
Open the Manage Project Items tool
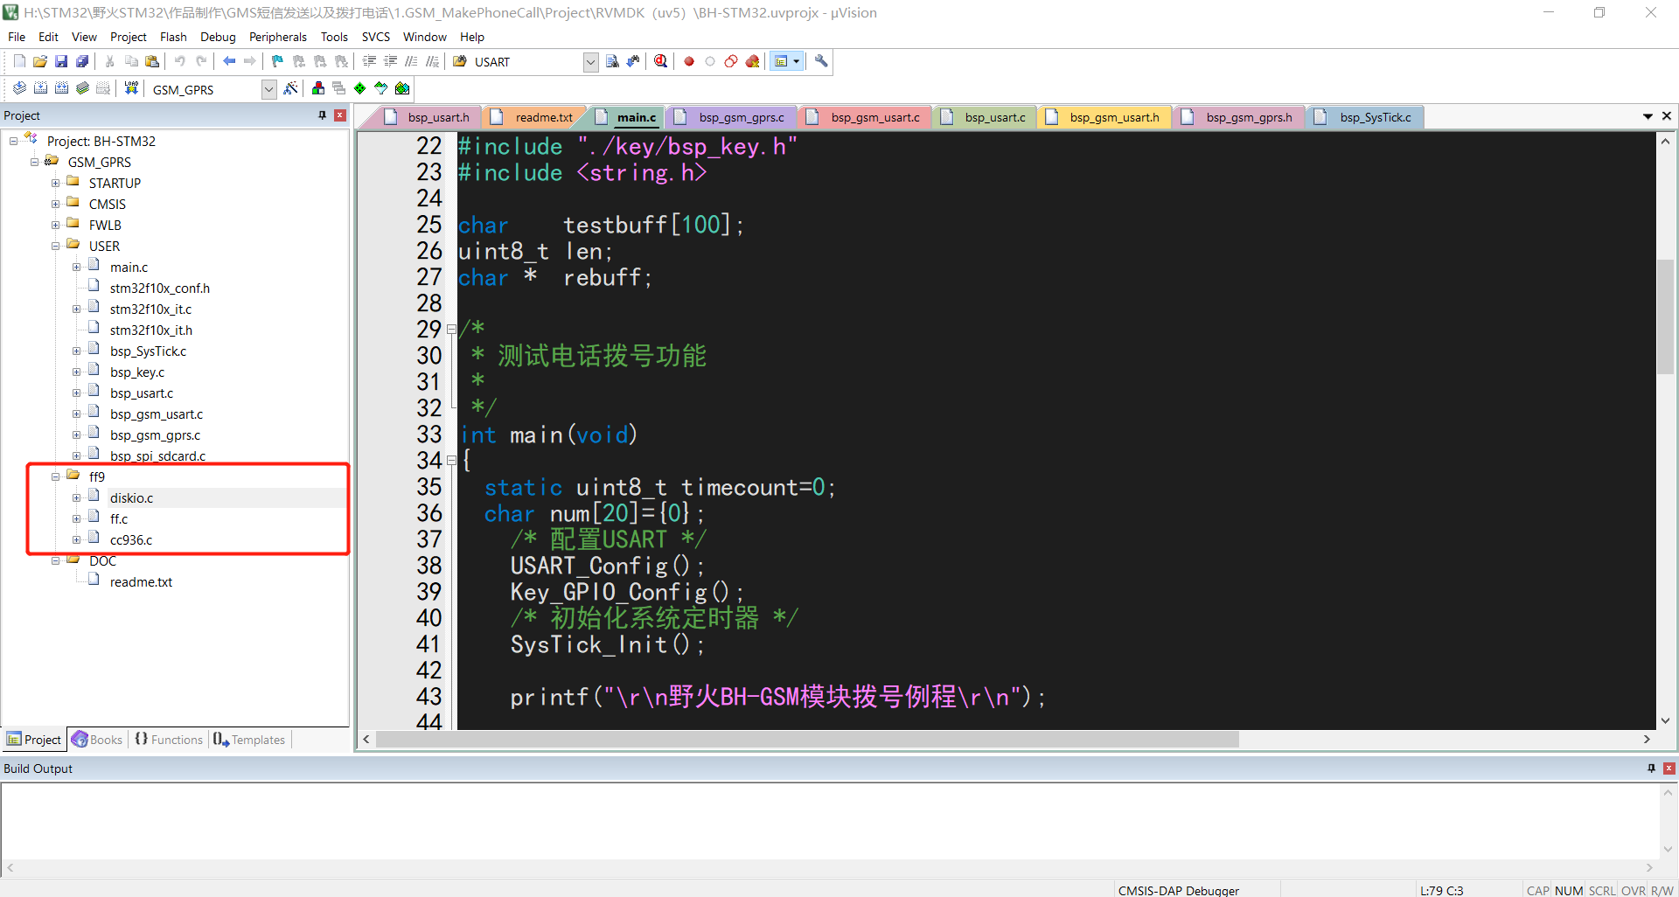click(317, 88)
